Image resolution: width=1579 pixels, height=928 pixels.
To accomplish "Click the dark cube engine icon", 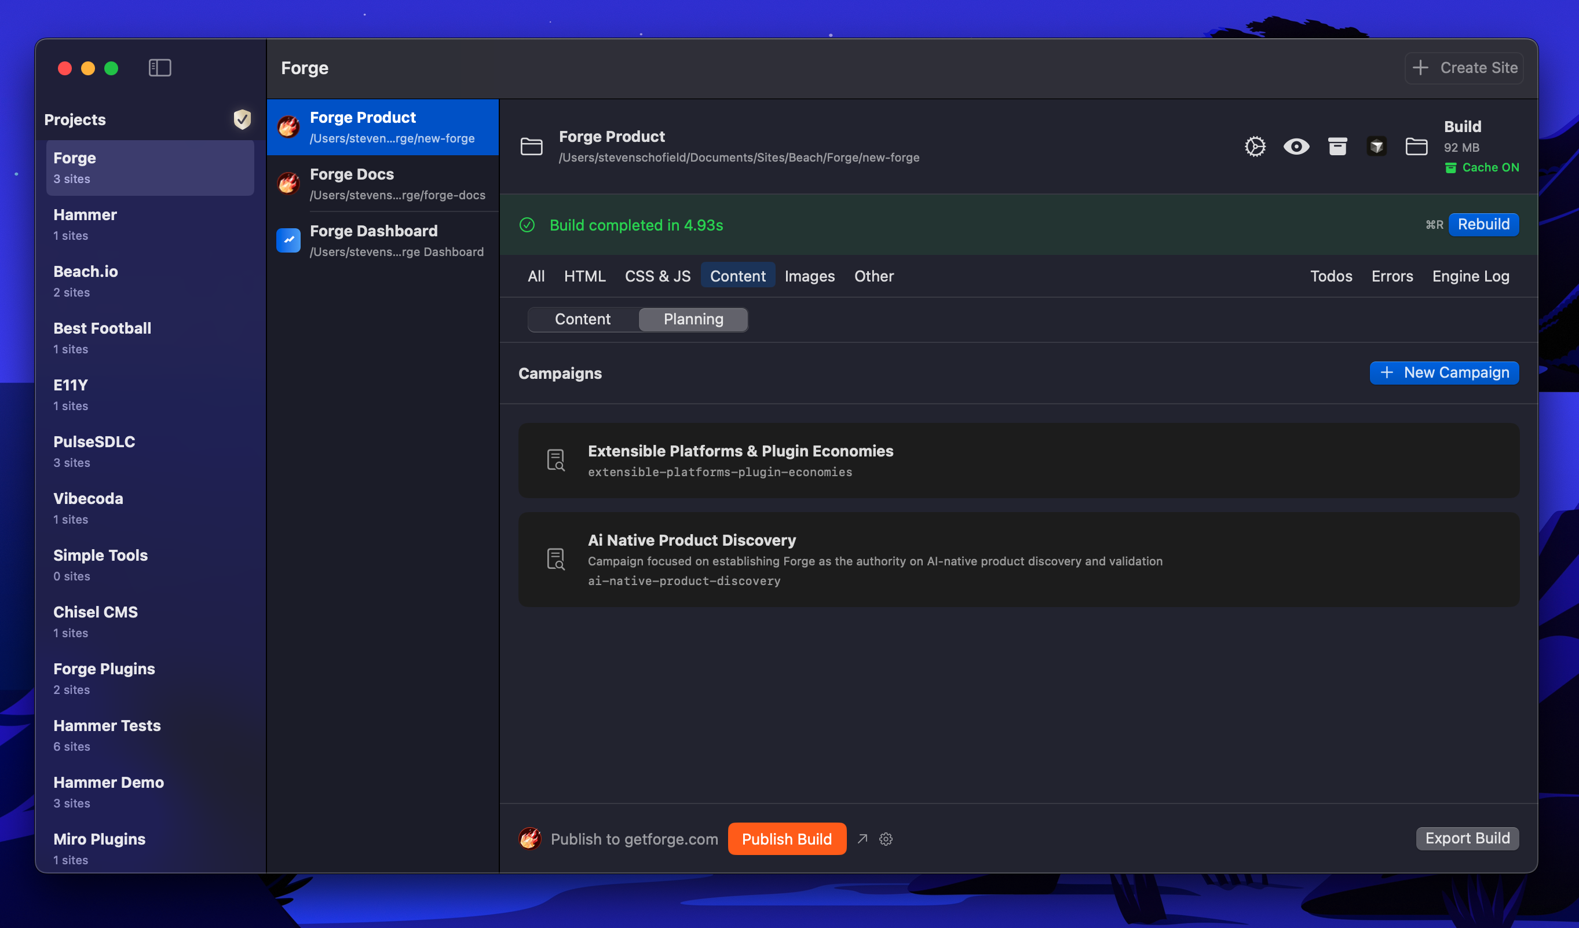I will click(1377, 146).
